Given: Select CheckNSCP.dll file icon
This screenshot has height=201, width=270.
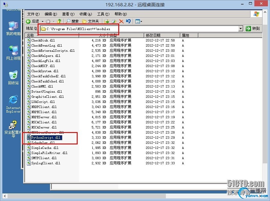Looking at the screenshot, I should [29, 66].
